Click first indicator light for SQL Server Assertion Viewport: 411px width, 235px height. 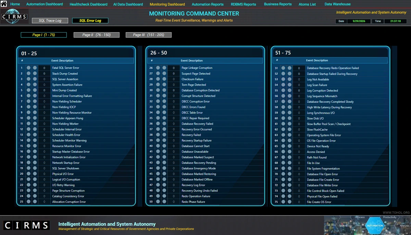pos(28,79)
